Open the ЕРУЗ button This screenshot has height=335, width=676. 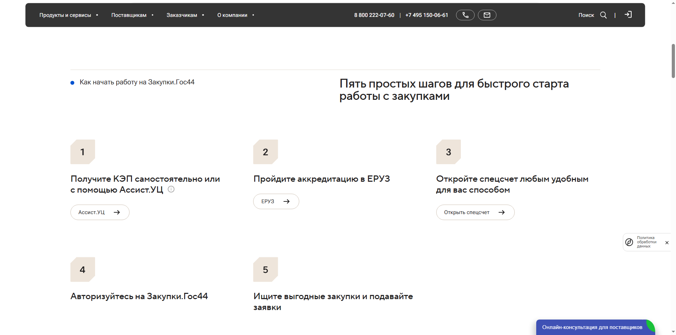coord(276,201)
